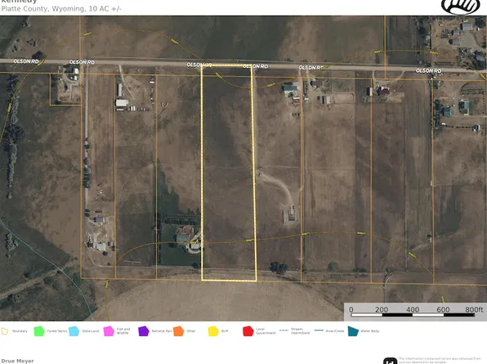Click the paw print logo at top right

461,7
